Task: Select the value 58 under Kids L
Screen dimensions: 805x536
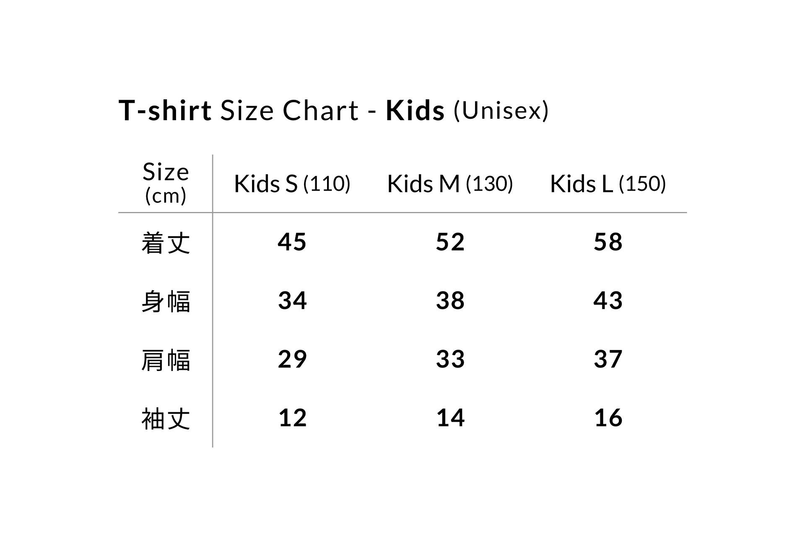Action: tap(608, 242)
